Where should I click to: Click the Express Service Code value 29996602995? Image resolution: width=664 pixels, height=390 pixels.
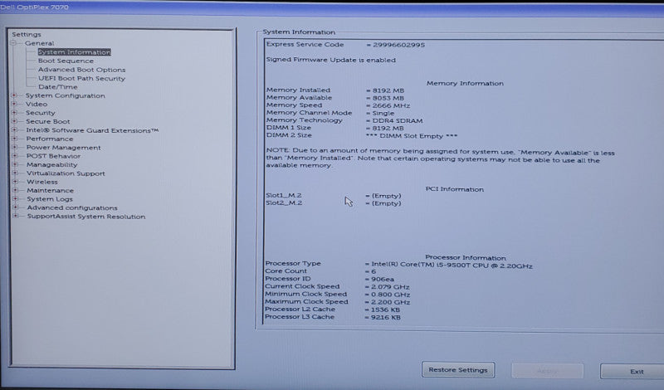[x=398, y=45]
